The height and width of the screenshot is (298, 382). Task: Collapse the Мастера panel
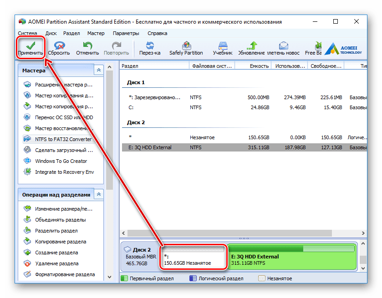[99, 70]
